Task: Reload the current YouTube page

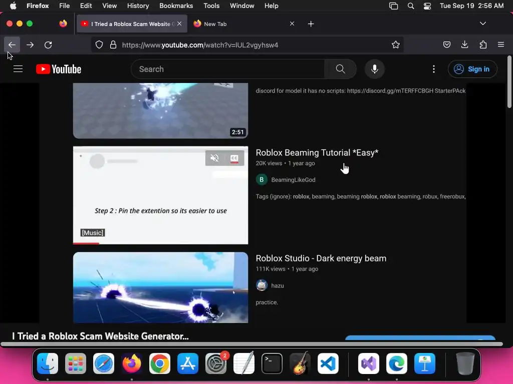Action: (48, 44)
